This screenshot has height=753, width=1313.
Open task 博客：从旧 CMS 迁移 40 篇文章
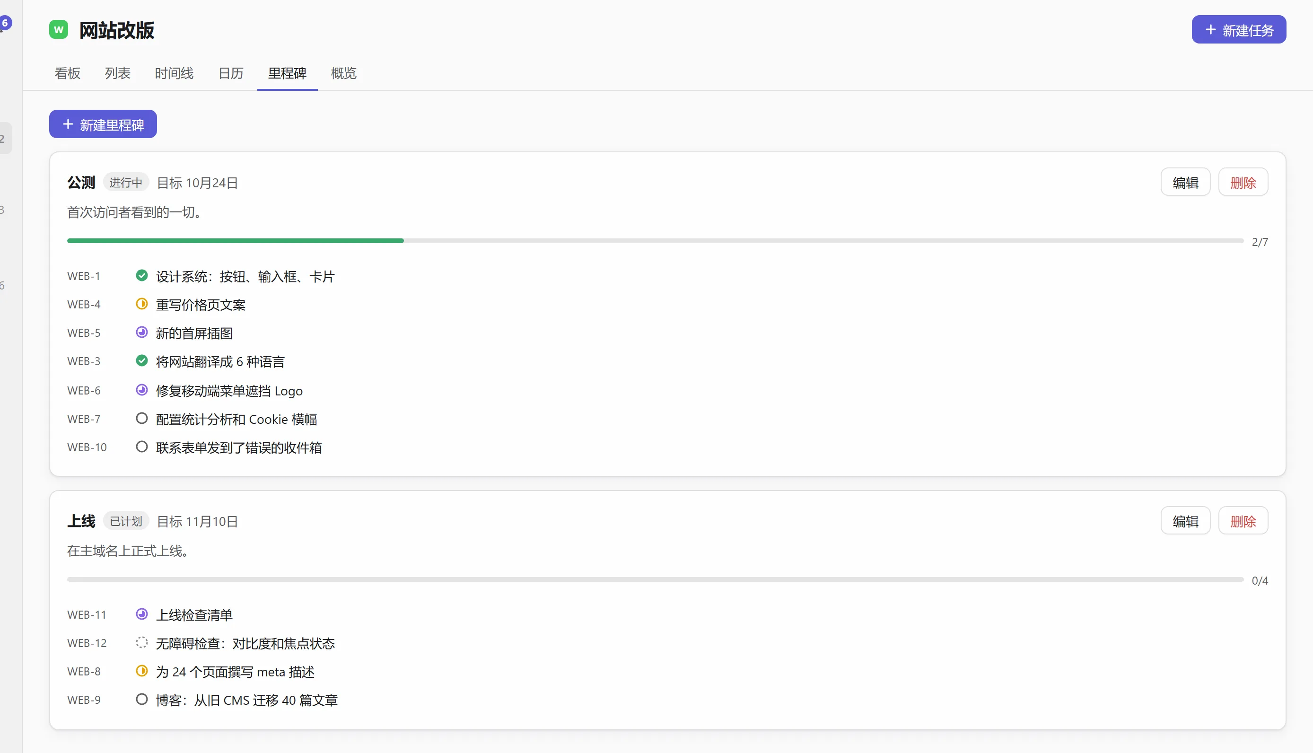coord(247,701)
